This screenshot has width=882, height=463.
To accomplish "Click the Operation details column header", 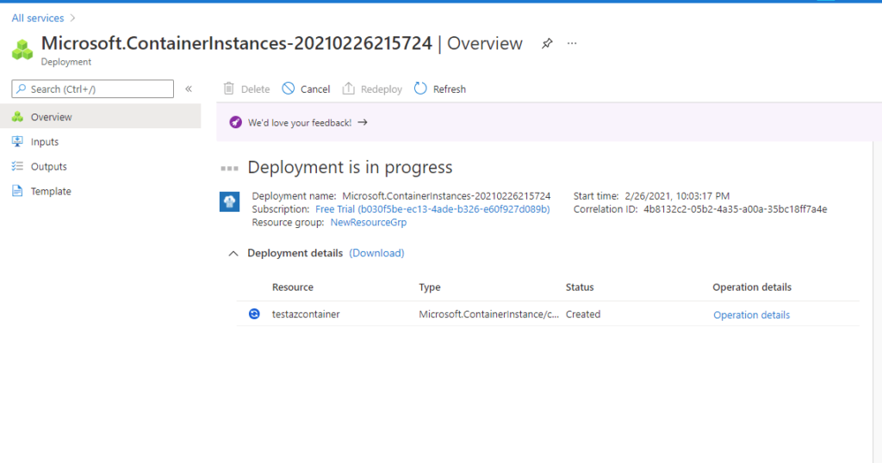I will click(x=752, y=287).
